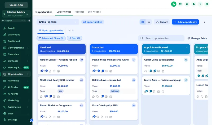Open the magic wand AI tool icon

[180, 4]
